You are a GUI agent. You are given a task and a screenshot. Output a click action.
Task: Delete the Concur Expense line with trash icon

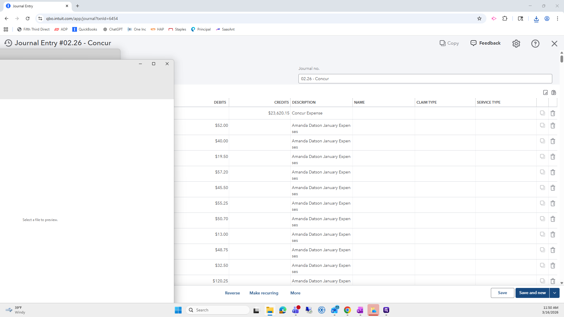(553, 113)
